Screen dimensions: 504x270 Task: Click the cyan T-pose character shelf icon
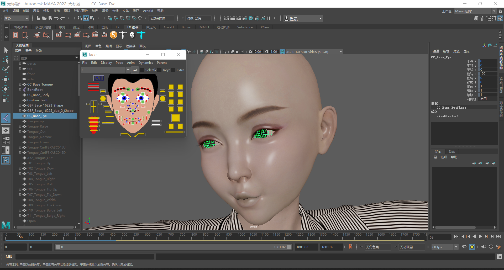pyautogui.click(x=141, y=35)
